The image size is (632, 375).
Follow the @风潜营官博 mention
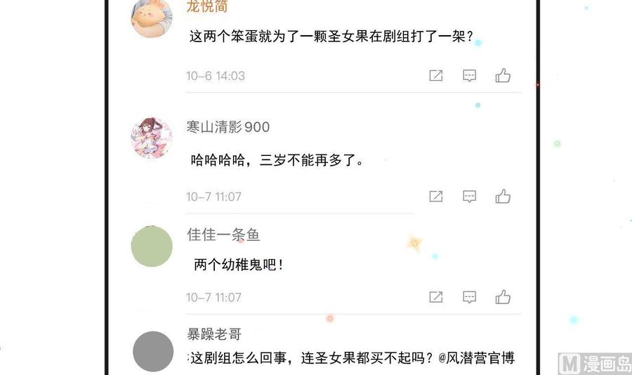[x=476, y=357]
